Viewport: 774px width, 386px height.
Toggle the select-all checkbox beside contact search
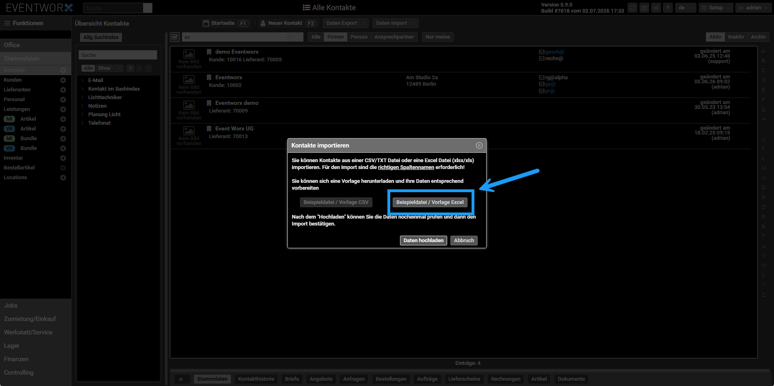click(x=175, y=37)
